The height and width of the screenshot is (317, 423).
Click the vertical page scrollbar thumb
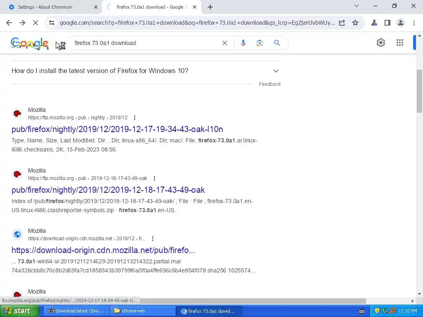tap(419, 91)
